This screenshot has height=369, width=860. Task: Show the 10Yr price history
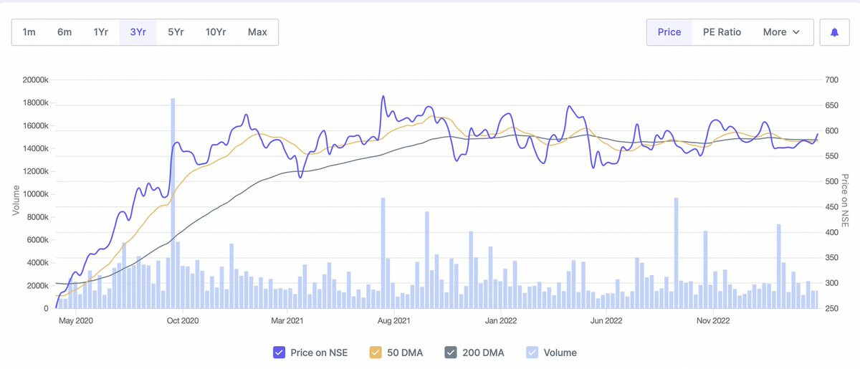(x=216, y=32)
